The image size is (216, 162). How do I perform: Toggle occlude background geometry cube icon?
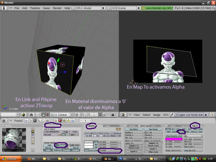pos(105,115)
